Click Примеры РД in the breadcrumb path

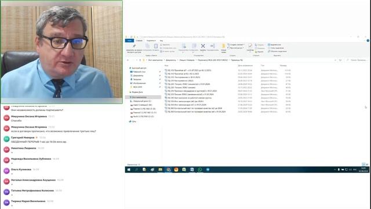click(237, 60)
